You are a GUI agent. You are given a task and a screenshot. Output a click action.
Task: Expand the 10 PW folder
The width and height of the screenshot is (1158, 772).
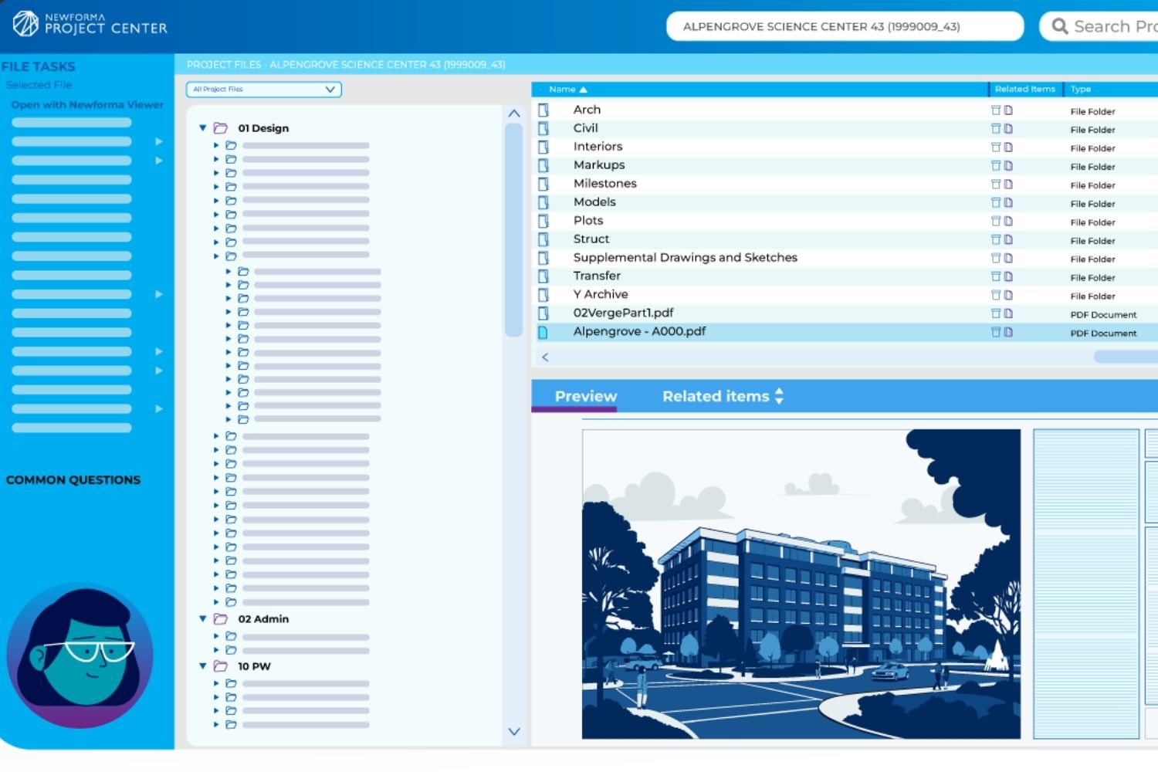(x=202, y=665)
